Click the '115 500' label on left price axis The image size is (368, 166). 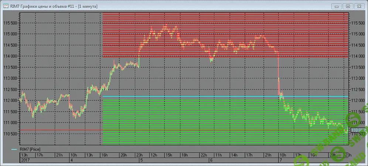click(10, 23)
